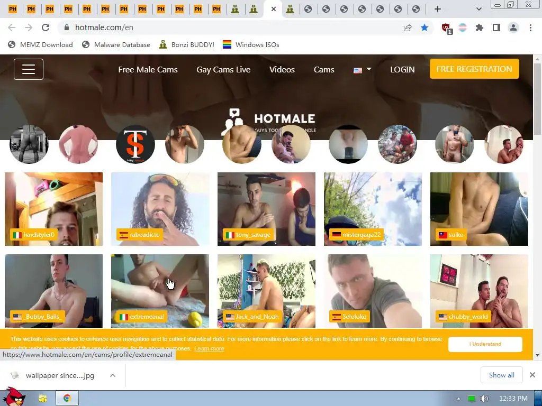Open the Windows ISOs bookmark

click(251, 44)
